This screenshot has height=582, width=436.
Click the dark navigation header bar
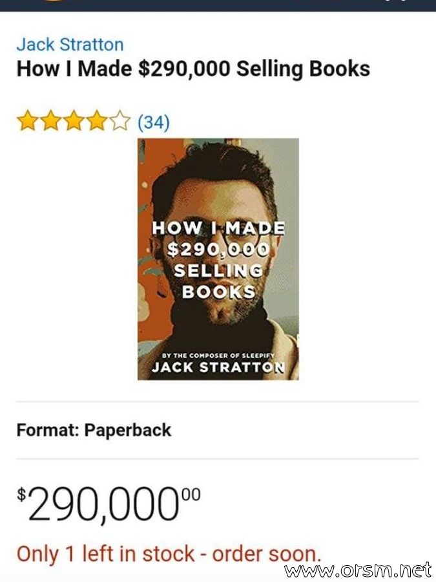tap(218, 6)
